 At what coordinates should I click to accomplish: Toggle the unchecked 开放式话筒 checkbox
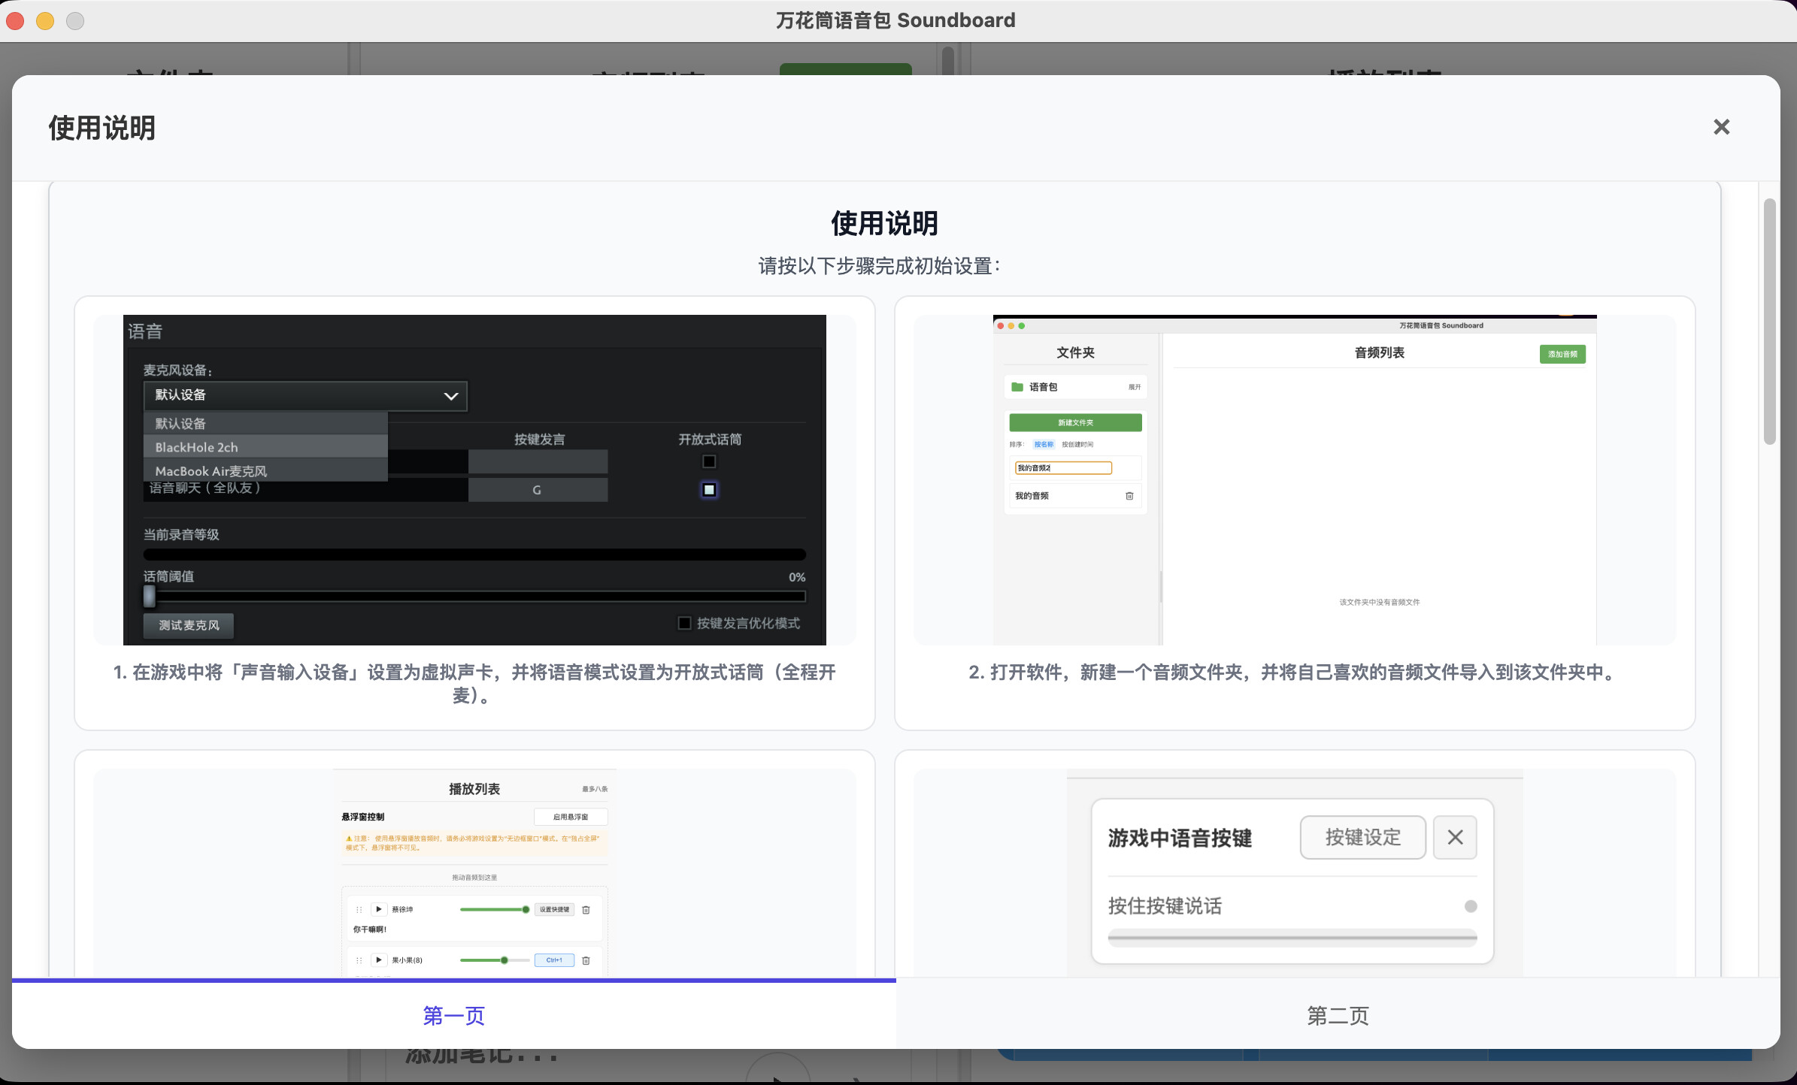point(708,461)
